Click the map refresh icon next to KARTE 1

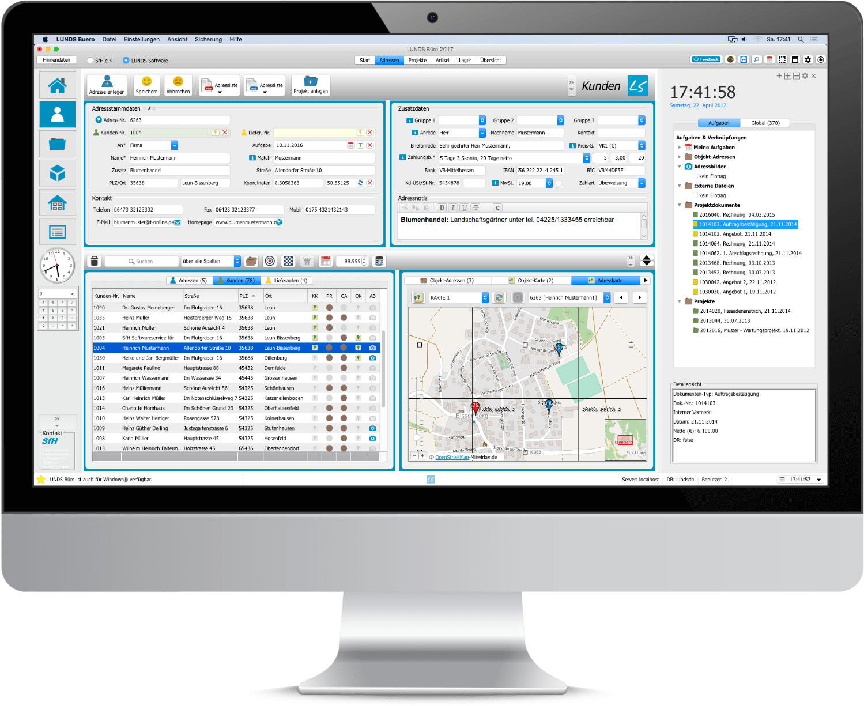[x=499, y=297]
